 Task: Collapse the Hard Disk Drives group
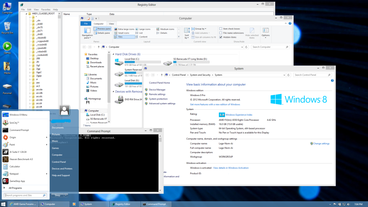[x=113, y=54]
